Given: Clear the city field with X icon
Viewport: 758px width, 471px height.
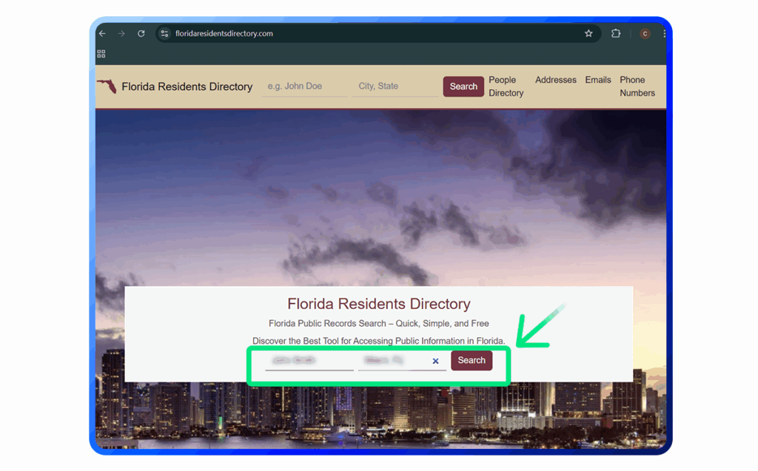Looking at the screenshot, I should click(435, 361).
